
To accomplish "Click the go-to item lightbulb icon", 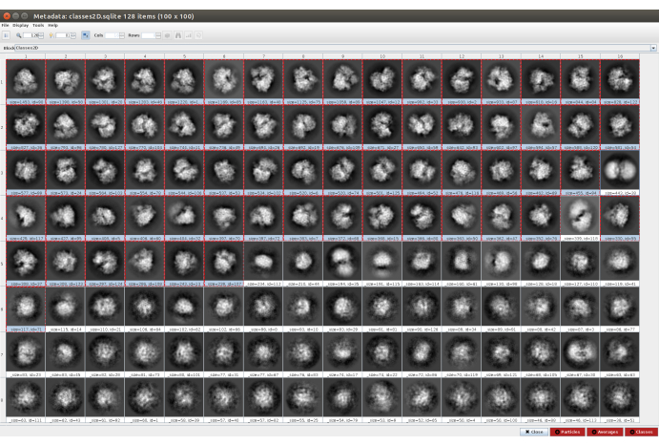I will click(52, 34).
